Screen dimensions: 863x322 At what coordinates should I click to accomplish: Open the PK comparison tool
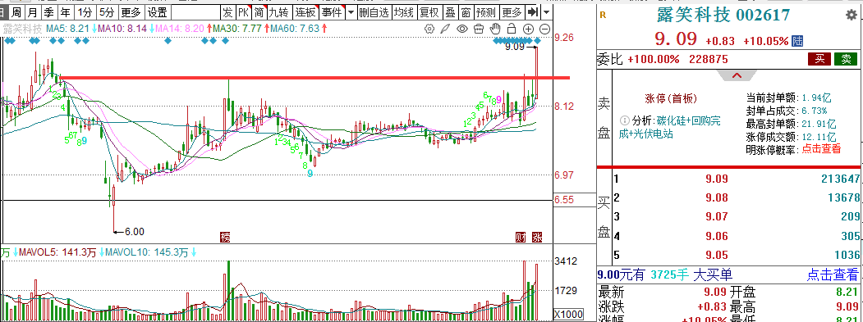[x=244, y=11]
